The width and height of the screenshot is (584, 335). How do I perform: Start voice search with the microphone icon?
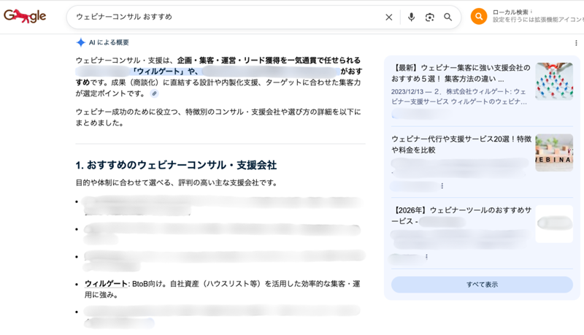tap(411, 17)
